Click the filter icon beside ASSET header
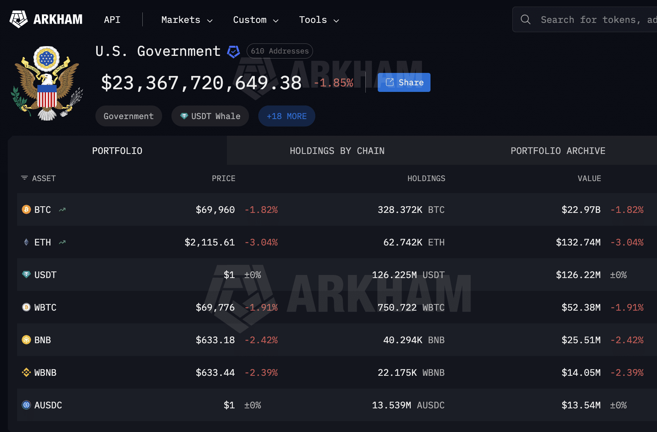This screenshot has height=432, width=657. pos(24,178)
